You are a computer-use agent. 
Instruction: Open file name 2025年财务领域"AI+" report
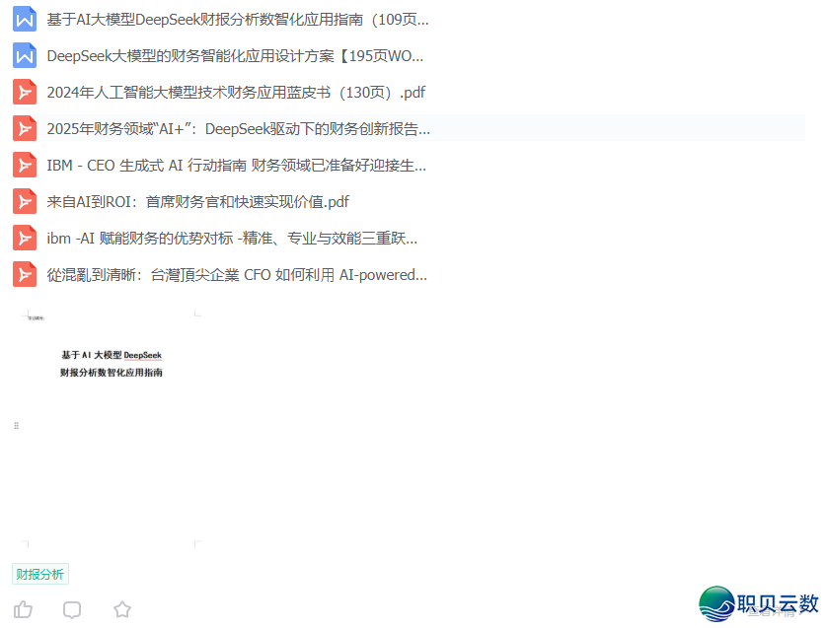point(238,129)
